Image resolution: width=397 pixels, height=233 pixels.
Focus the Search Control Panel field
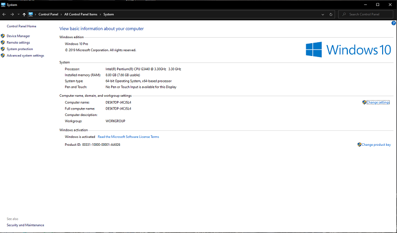tap(366, 14)
